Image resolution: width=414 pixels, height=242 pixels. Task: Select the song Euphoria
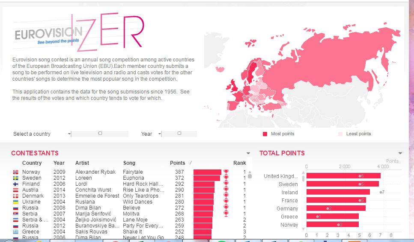click(133, 178)
